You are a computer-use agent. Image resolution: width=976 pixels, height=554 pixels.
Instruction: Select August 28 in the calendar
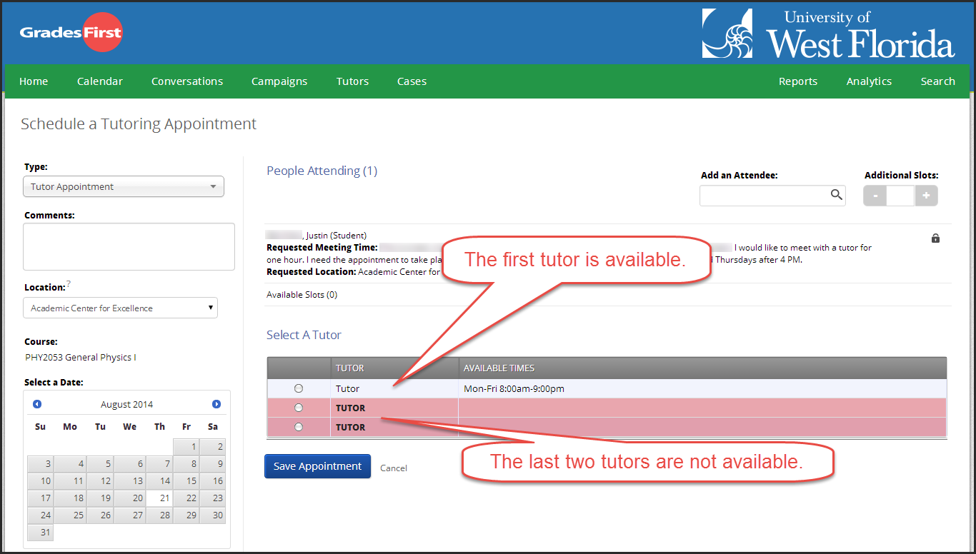(x=159, y=515)
